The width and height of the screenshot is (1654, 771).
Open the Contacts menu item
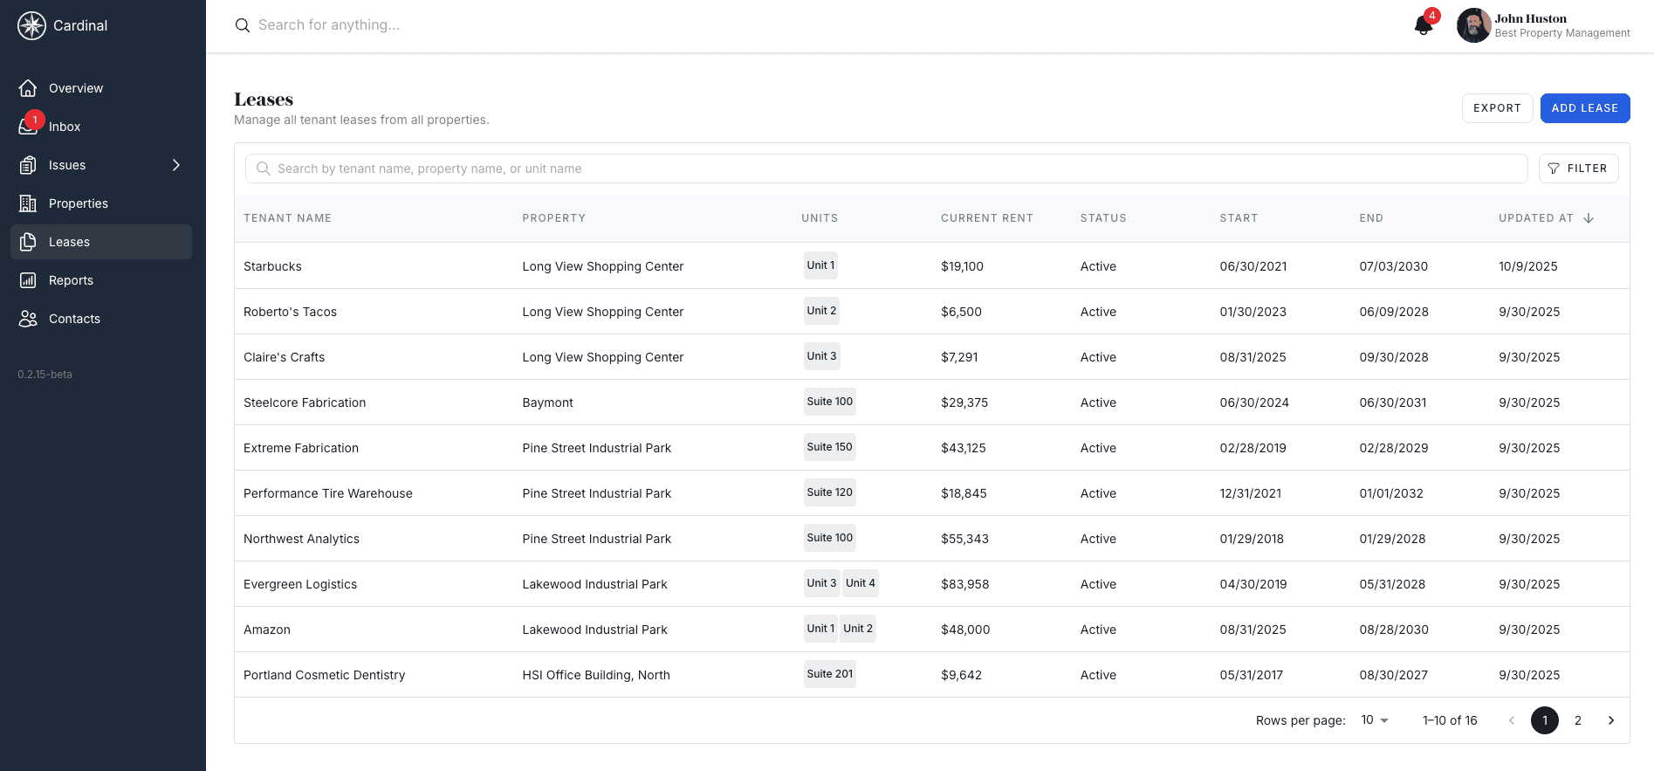[101, 319]
